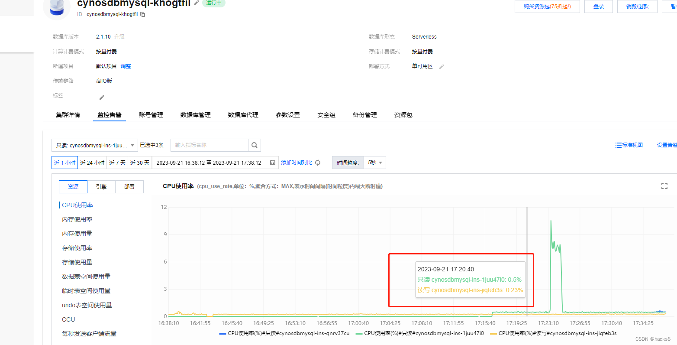Switch to standard view
The width and height of the screenshot is (677, 345).
[629, 145]
